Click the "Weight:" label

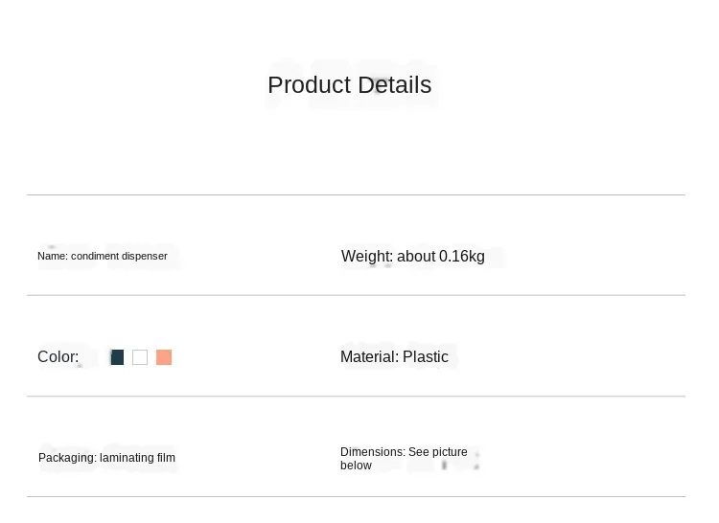coord(367,257)
